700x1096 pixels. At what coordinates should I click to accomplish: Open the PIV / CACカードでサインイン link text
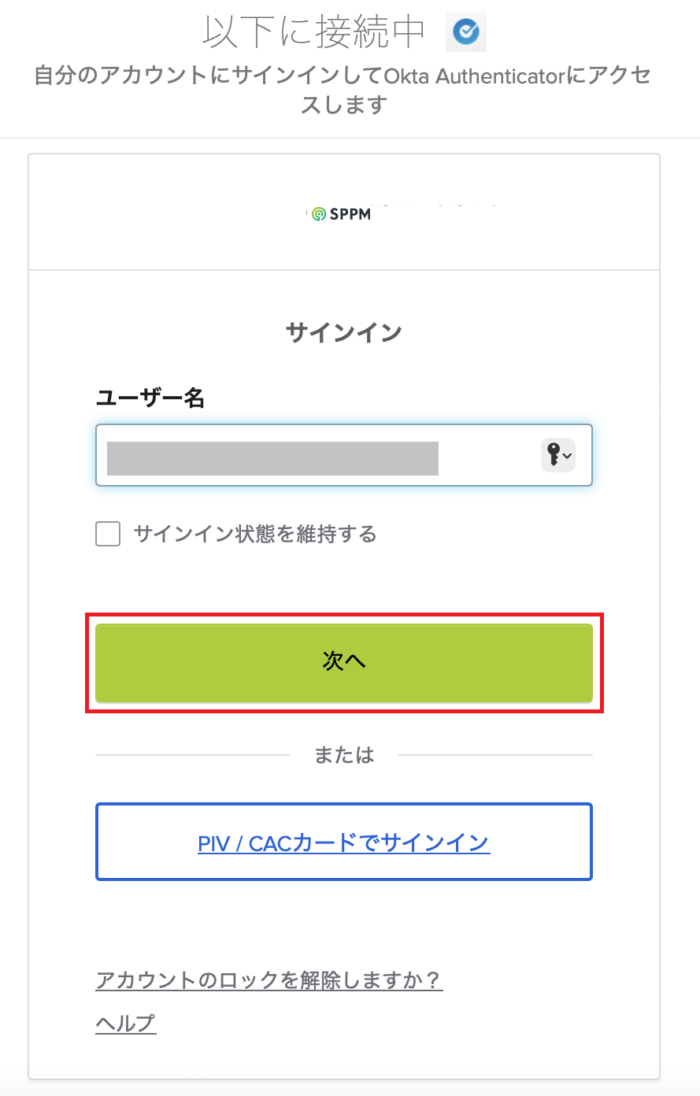click(344, 843)
